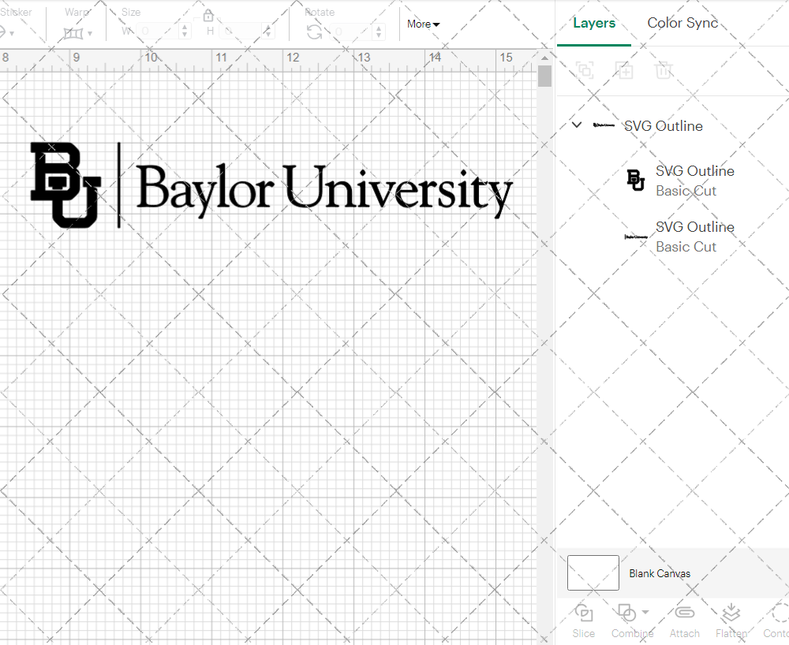789x645 pixels.
Task: Select the Slice tool
Action: [x=583, y=620]
